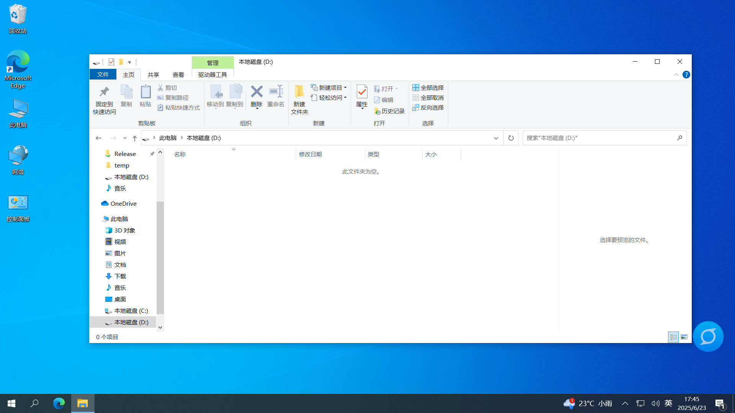Show hidden system tray icons
Viewport: 735px width, 413px height.
(x=625, y=403)
